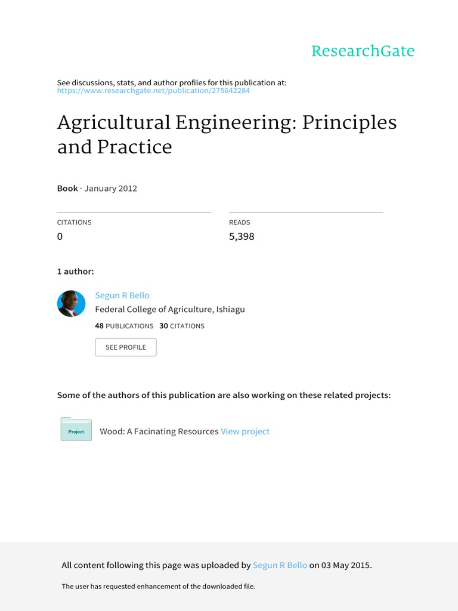Screen dimensions: 458x611
Task: Follow the View project link
Action: pos(245,431)
